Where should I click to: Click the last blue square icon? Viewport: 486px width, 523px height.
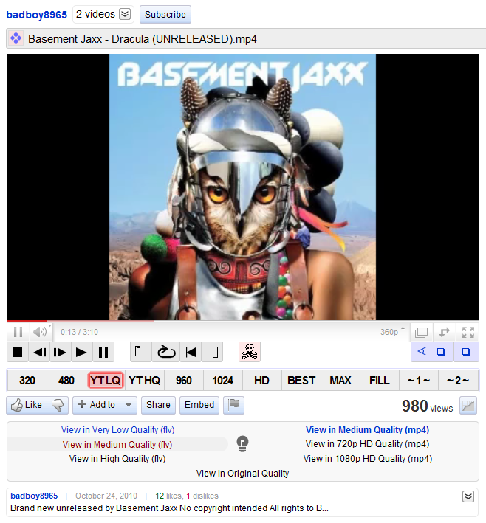coord(466,352)
